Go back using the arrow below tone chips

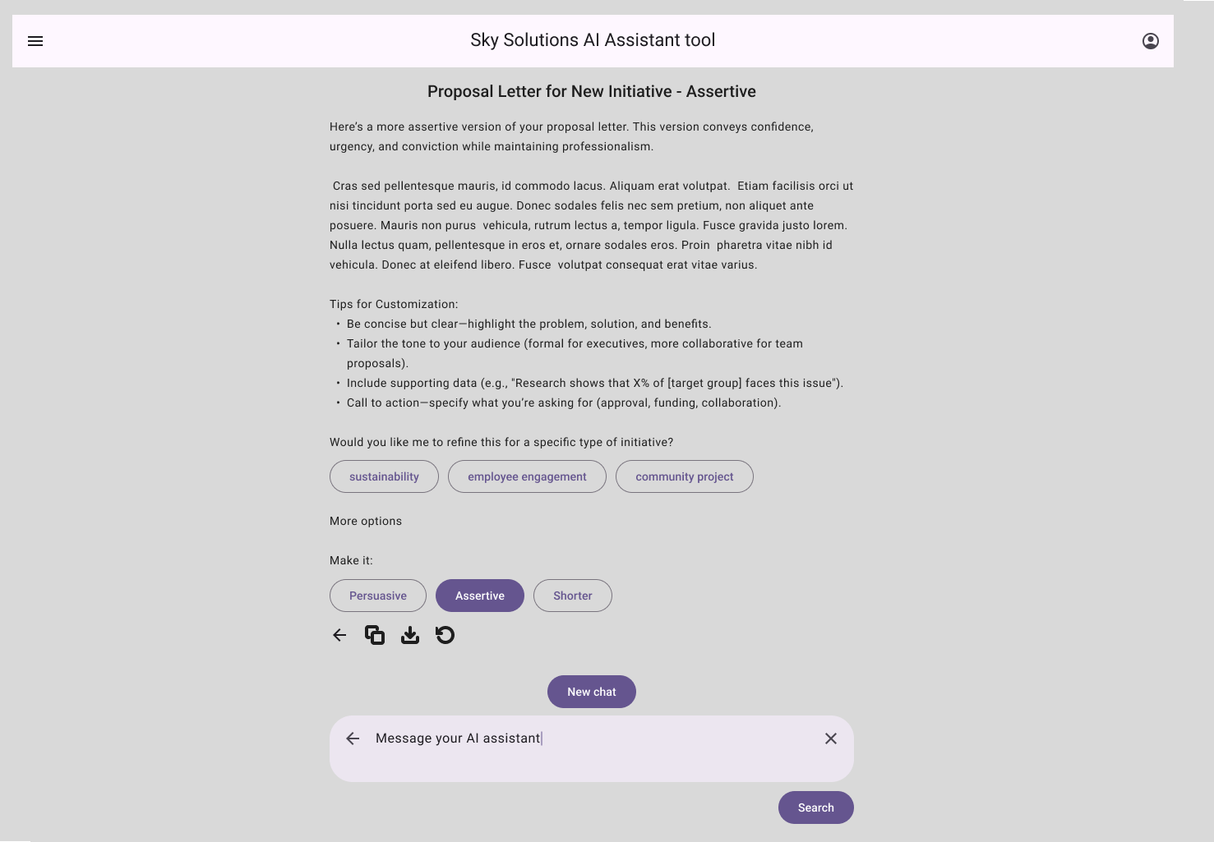339,635
